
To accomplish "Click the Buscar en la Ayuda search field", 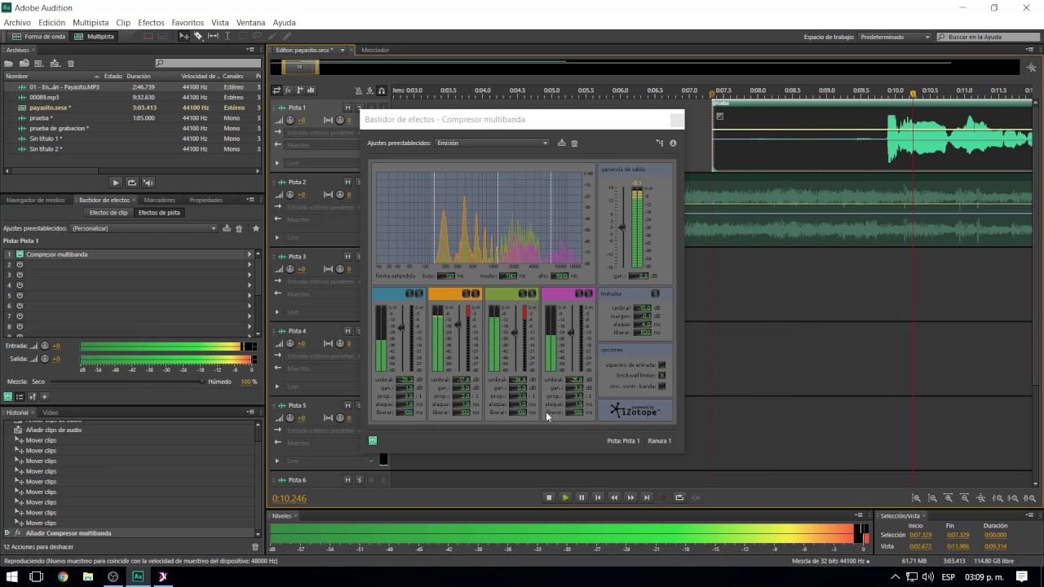I will click(x=987, y=37).
